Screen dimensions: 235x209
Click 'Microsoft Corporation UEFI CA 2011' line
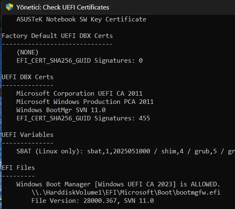coord(80,94)
